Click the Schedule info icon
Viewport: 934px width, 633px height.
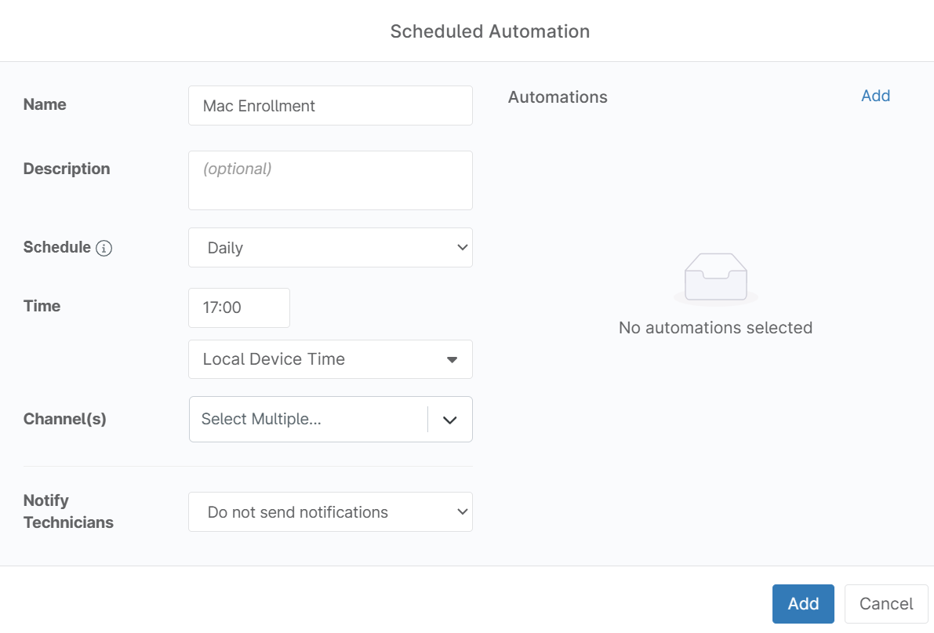104,248
